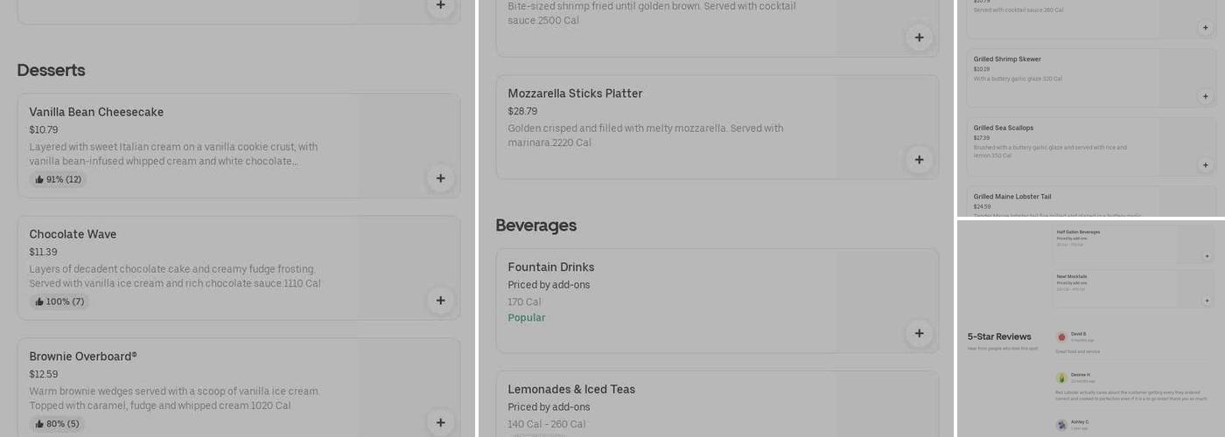Open the Grilled Maine Lobster Tail item
Screen dimensions: 1225x437
(x=1012, y=197)
